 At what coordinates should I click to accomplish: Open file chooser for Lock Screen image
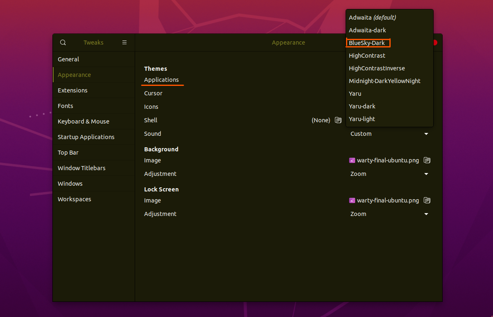point(427,200)
